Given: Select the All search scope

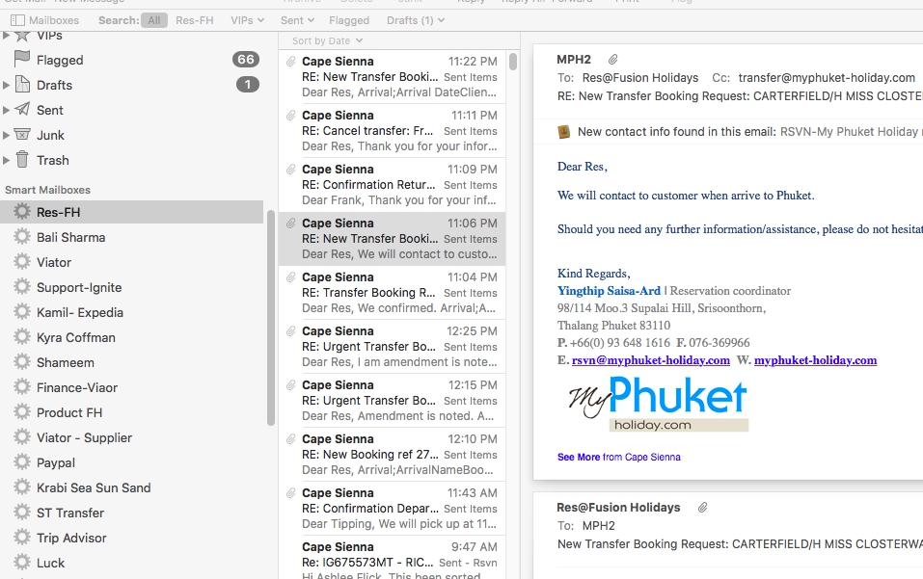Looking at the screenshot, I should coord(154,20).
